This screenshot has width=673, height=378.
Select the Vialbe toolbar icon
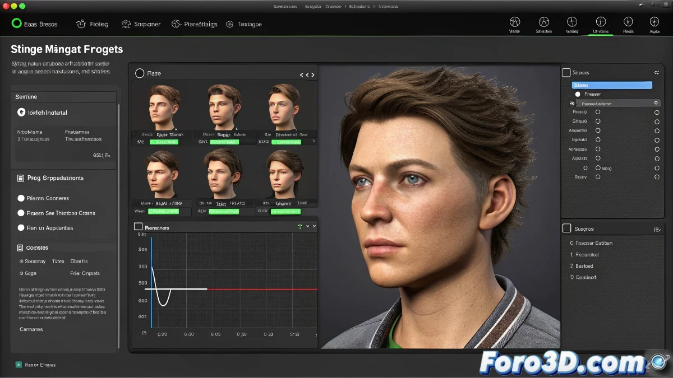point(514,22)
